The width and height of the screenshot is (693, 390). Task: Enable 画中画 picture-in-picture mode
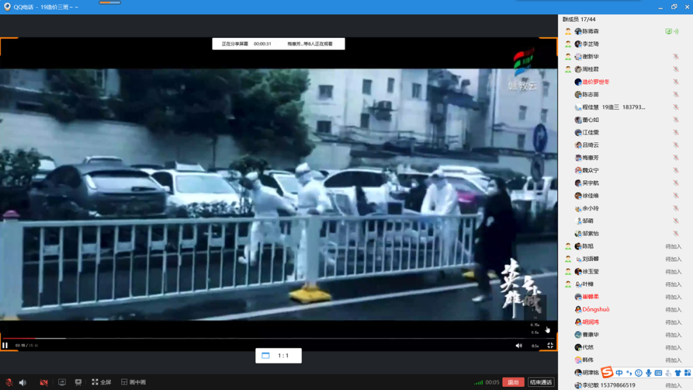pyautogui.click(x=133, y=382)
